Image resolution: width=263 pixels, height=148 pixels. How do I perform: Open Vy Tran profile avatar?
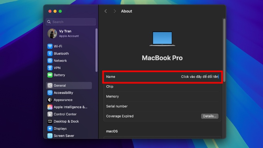pos(52,33)
